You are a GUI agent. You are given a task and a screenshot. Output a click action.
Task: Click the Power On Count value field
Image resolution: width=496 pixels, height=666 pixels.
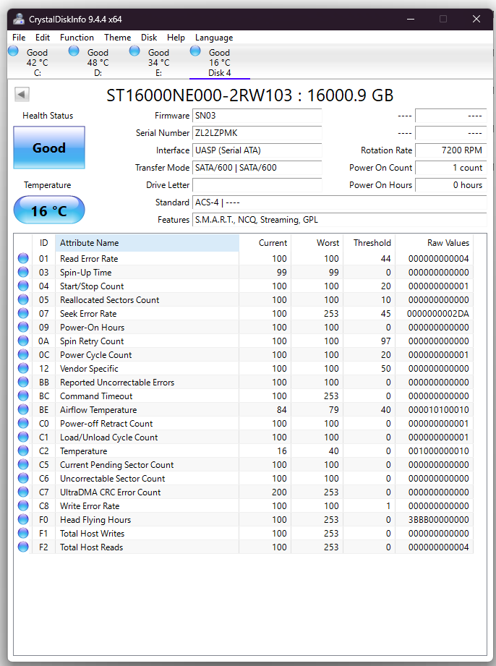point(451,168)
